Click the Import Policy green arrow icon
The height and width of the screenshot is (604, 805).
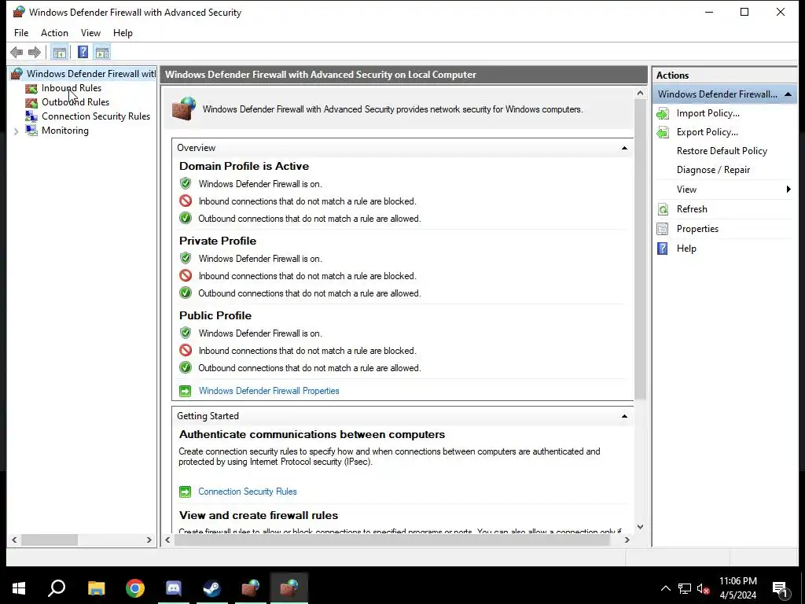[662, 113]
